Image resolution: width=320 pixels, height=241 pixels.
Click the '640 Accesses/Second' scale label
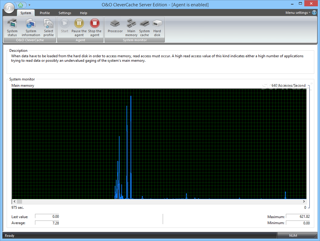click(288, 86)
